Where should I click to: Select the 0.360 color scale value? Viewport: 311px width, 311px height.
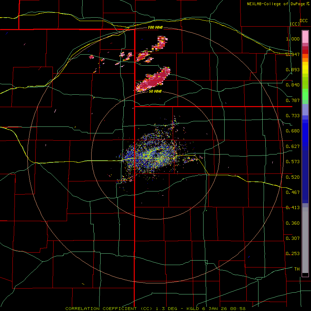293,223
